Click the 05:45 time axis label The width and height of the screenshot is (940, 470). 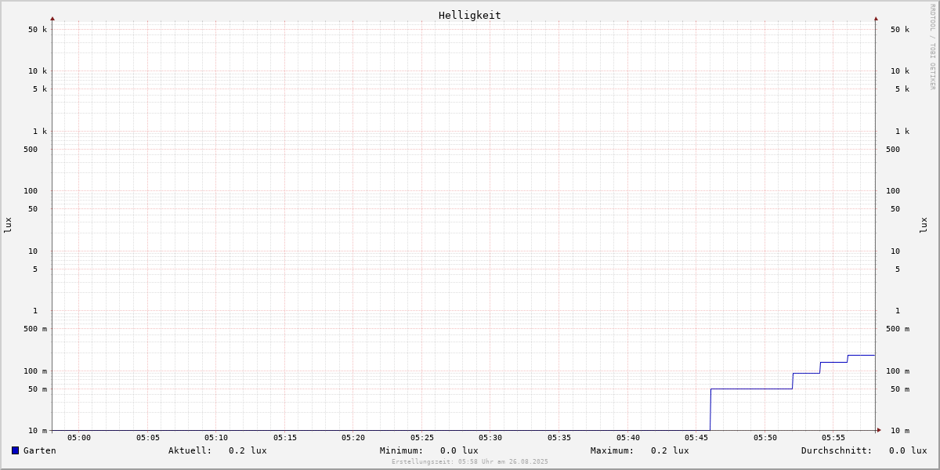point(696,438)
